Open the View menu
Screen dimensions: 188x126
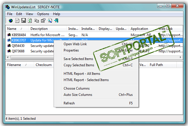[29, 14]
